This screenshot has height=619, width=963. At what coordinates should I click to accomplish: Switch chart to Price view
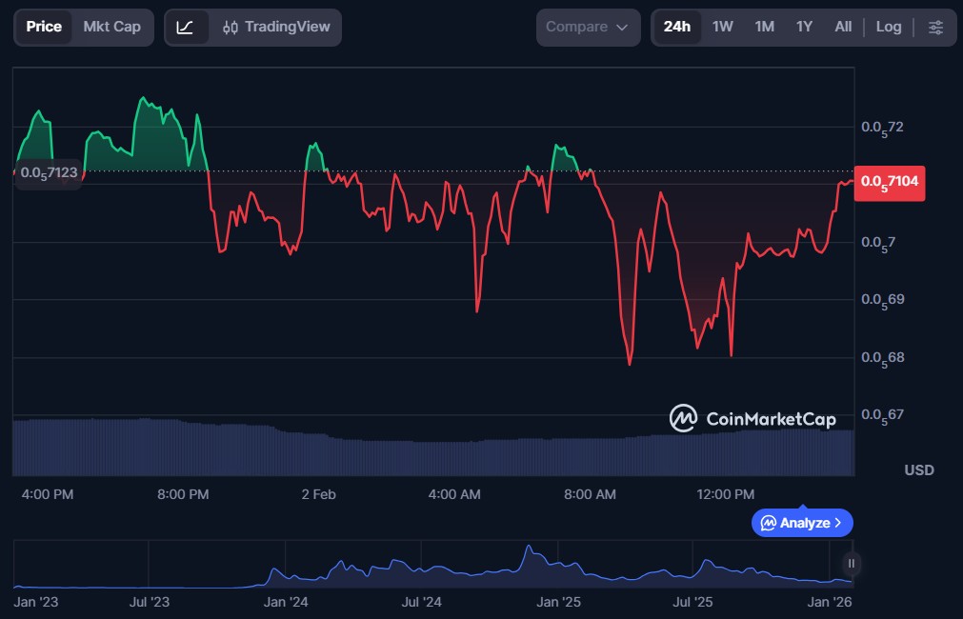44,27
